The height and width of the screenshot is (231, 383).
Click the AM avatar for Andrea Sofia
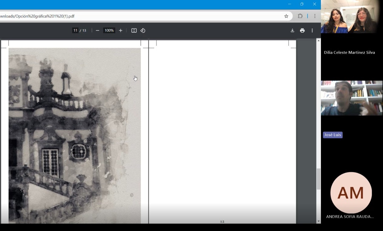351,193
